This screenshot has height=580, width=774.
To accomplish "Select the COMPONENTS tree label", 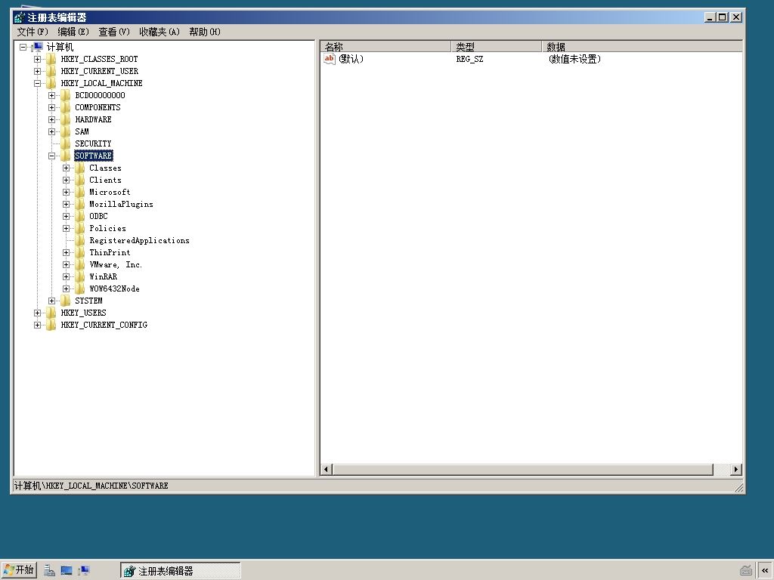I will click(98, 107).
